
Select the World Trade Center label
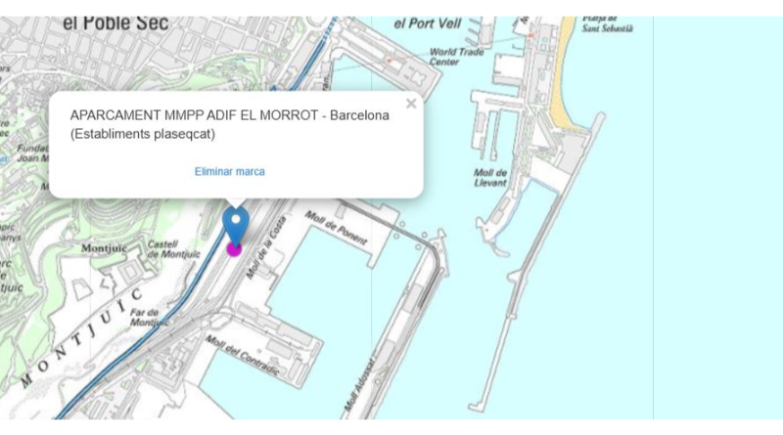click(x=456, y=57)
